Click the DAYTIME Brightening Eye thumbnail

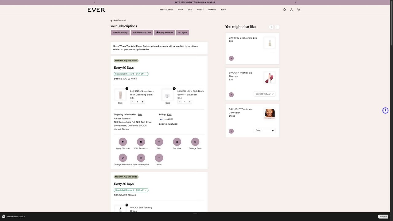tap(270, 43)
